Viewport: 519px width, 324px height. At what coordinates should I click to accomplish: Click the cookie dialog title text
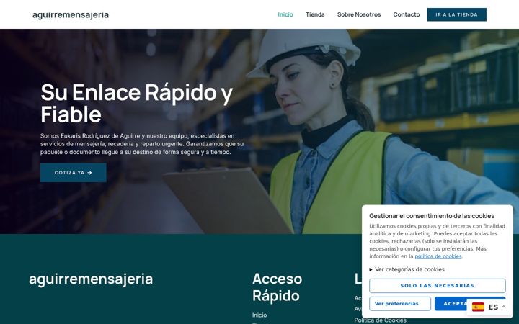pos(432,216)
